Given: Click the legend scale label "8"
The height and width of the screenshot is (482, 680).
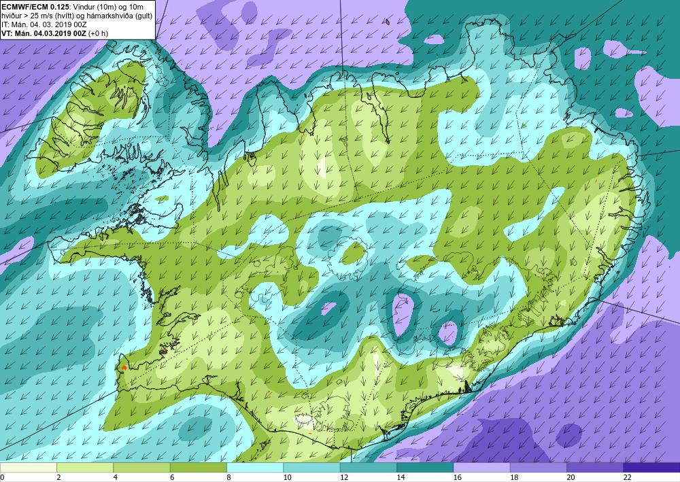Looking at the screenshot, I should (x=228, y=477).
